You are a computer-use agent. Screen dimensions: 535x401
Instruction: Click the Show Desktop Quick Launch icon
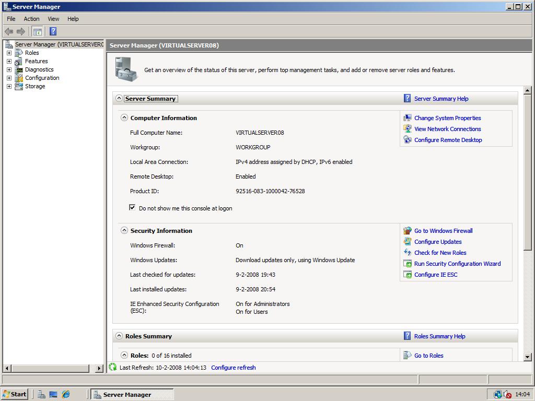click(53, 395)
